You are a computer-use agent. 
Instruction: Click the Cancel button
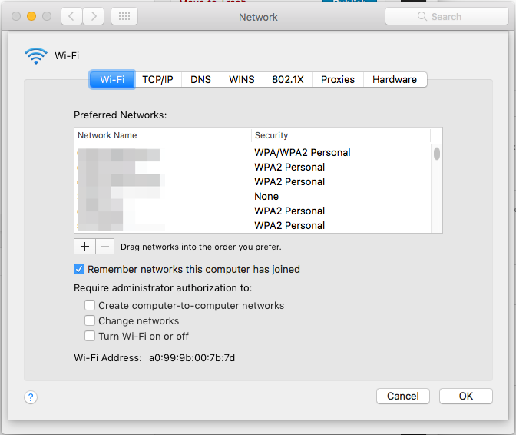[x=403, y=396]
